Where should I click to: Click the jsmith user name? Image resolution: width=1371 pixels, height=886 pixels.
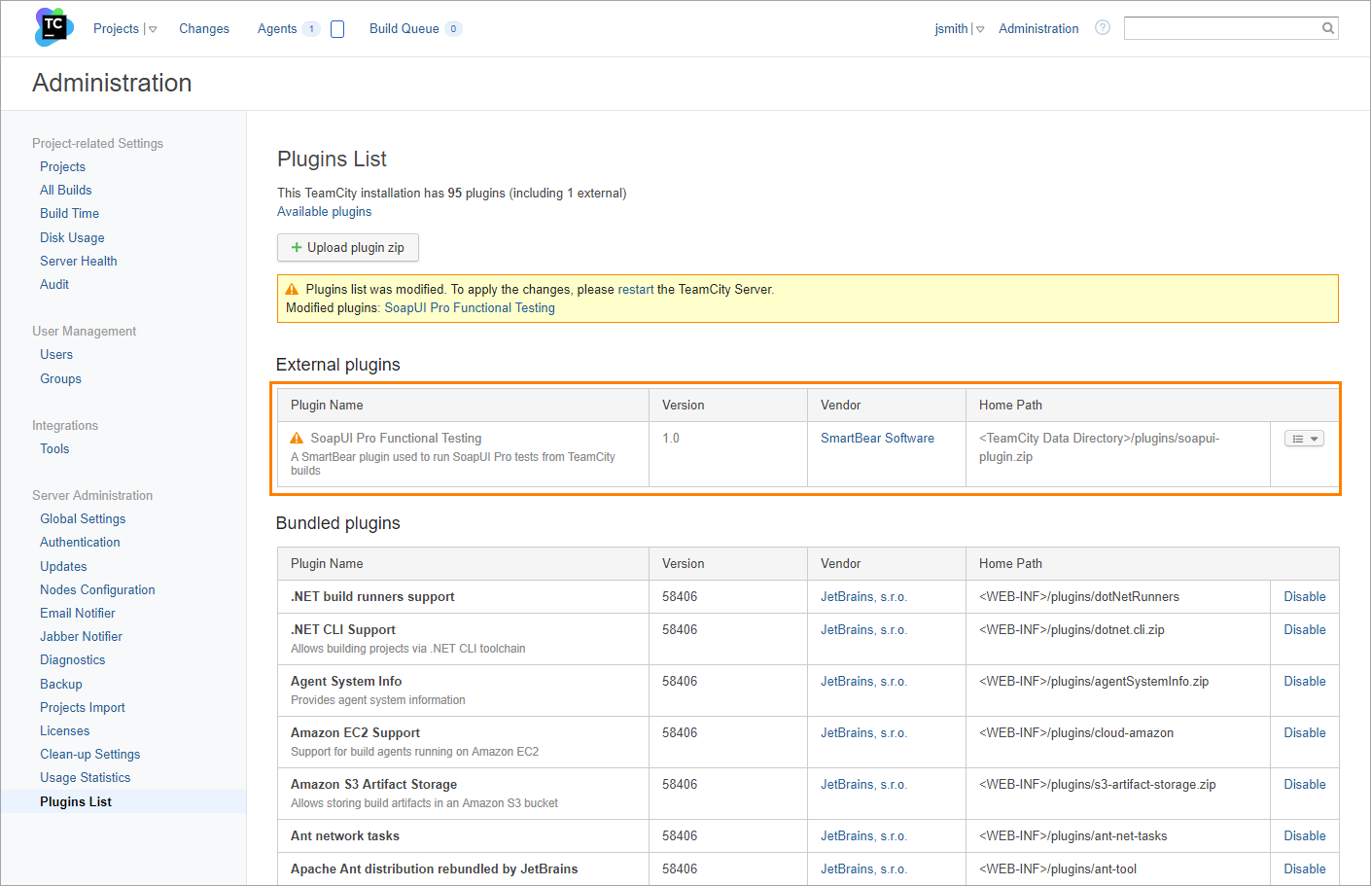[x=951, y=28]
